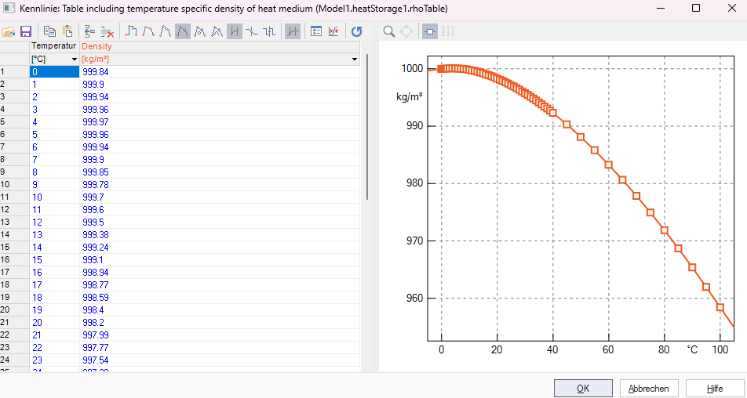
Task: Select the density cell 999.38
Action: tap(220, 234)
